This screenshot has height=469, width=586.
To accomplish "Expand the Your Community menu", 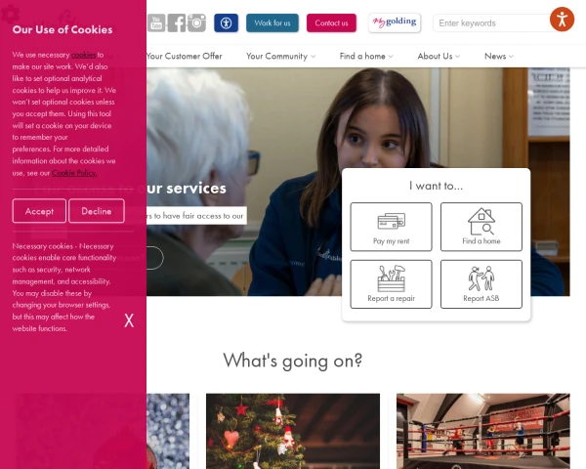I will (x=280, y=56).
